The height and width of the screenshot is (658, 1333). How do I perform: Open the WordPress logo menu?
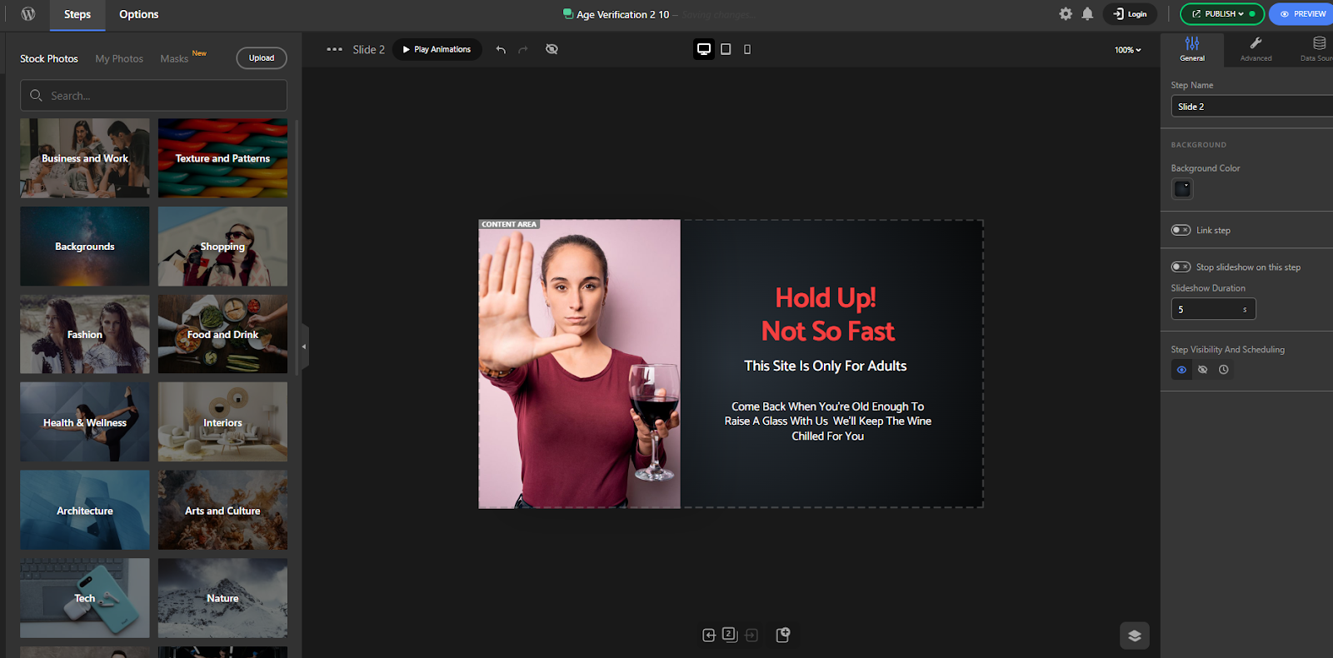(x=27, y=14)
